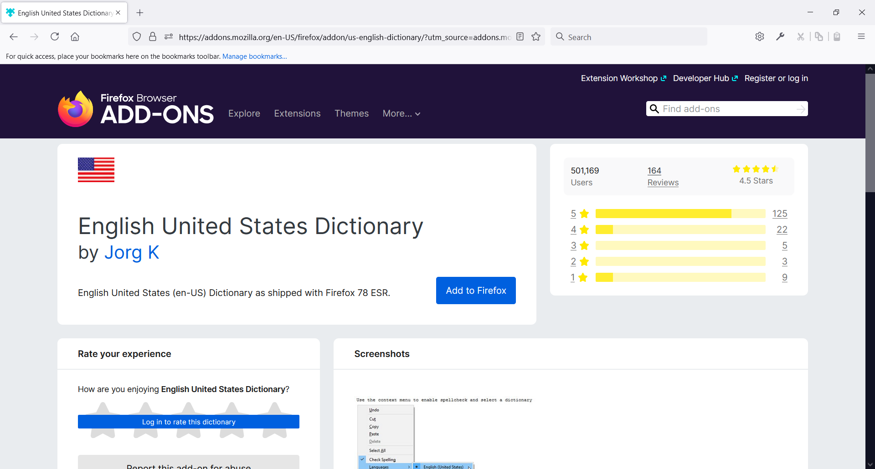Click inside the Find add-ons search field
Image resolution: width=875 pixels, height=469 pixels.
727,109
